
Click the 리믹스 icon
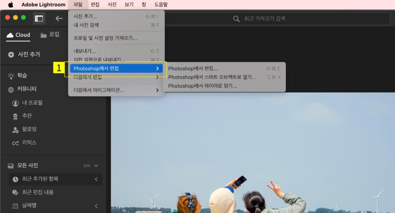point(15,143)
